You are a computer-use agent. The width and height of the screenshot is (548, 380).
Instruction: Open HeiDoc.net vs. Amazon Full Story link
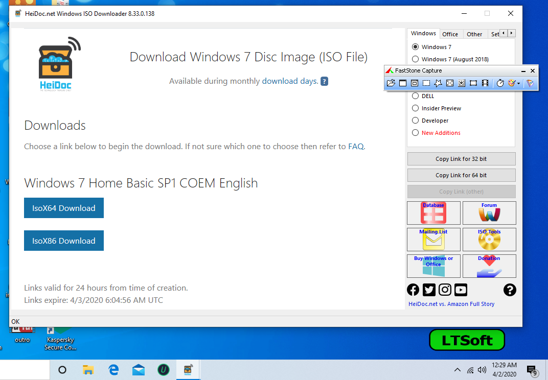pyautogui.click(x=451, y=304)
